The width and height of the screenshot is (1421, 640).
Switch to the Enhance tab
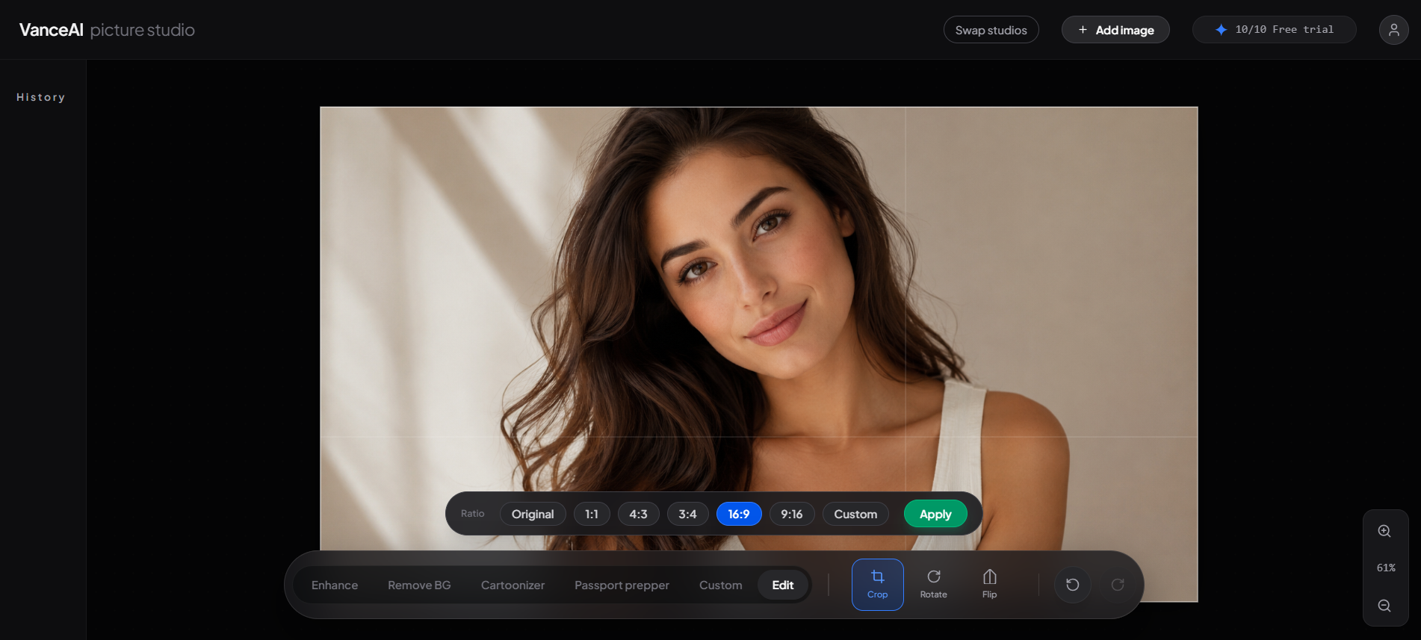(335, 585)
